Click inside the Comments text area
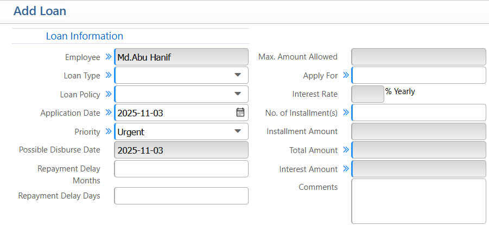489x225 pixels. click(419, 201)
